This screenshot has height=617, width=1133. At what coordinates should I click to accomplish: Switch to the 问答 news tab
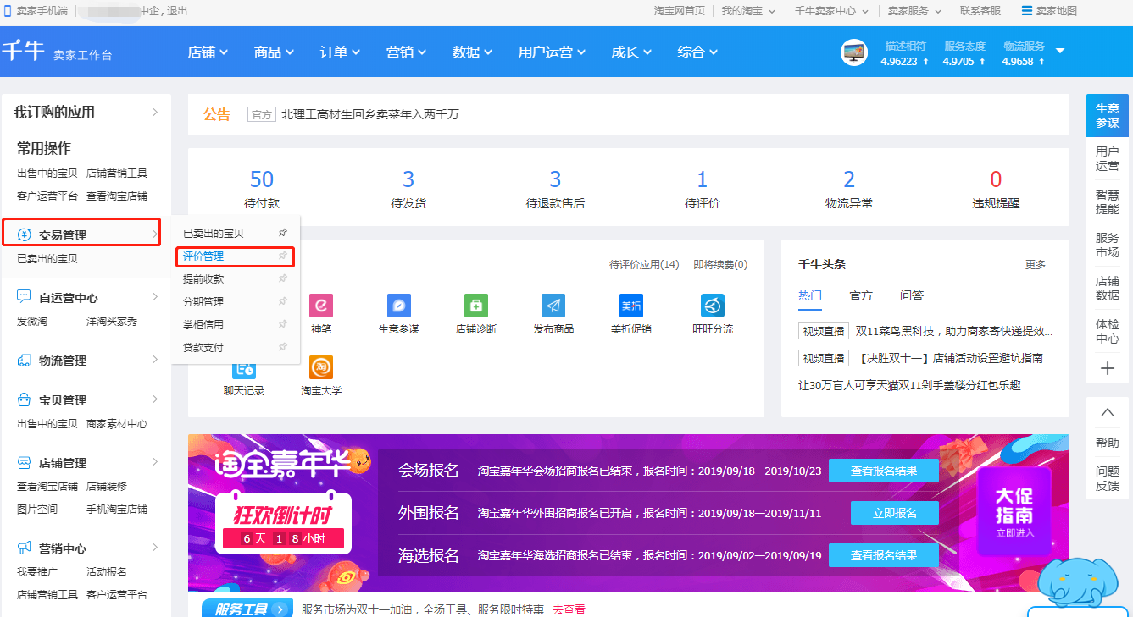click(x=912, y=295)
